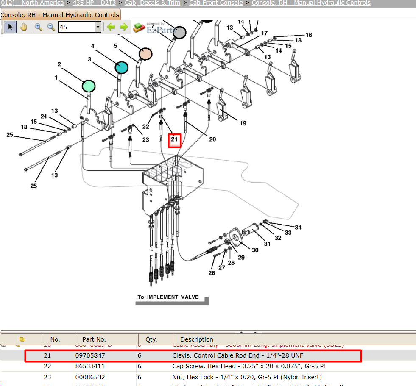Viewport: 416px width, 386px height.
Task: Click callout 2 on the diagram
Action: (x=59, y=64)
